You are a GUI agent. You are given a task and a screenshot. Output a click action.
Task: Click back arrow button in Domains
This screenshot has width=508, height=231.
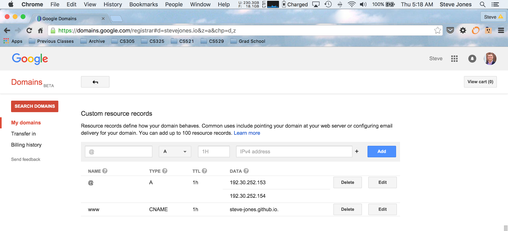point(95,82)
